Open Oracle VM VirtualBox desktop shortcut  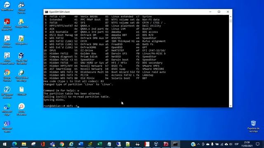click(21, 58)
